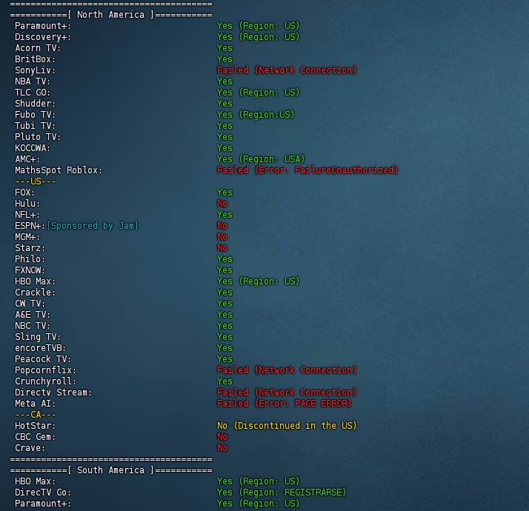
Task: Select Hulu's red No result
Action: 222,204
